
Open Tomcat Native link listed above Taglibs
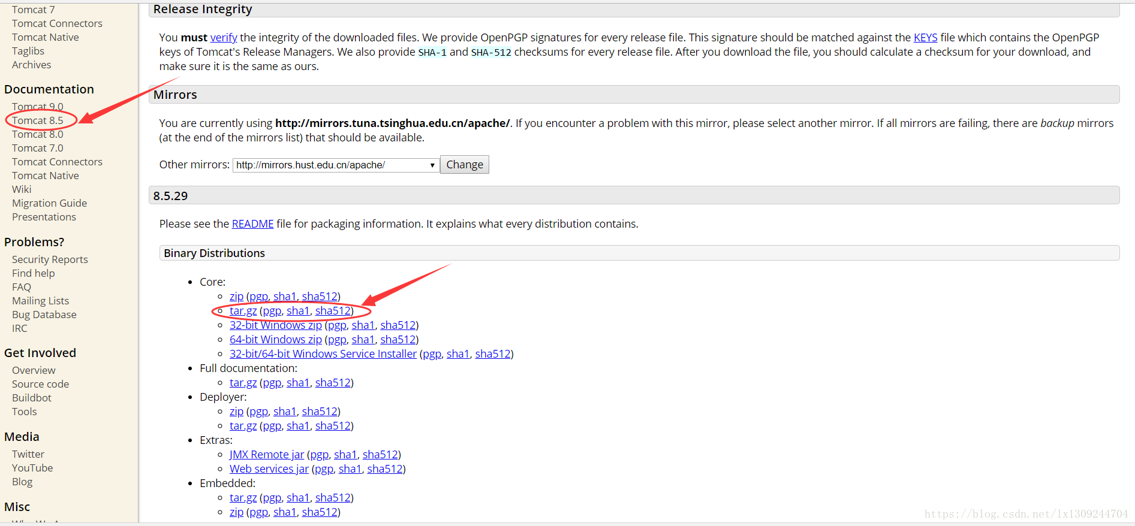[x=45, y=37]
